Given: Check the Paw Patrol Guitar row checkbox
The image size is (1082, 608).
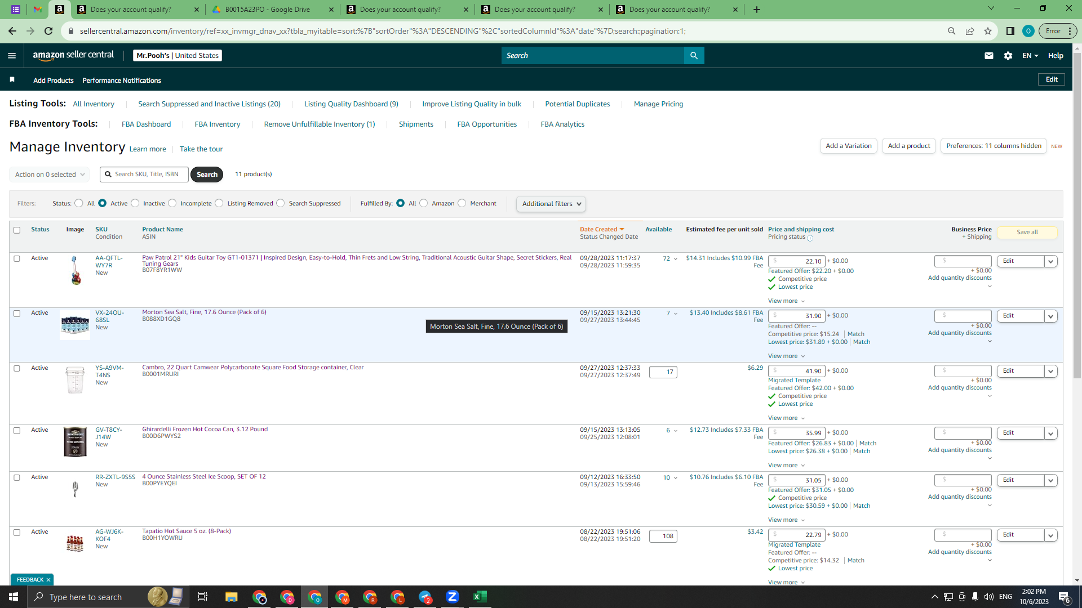Looking at the screenshot, I should (x=17, y=258).
